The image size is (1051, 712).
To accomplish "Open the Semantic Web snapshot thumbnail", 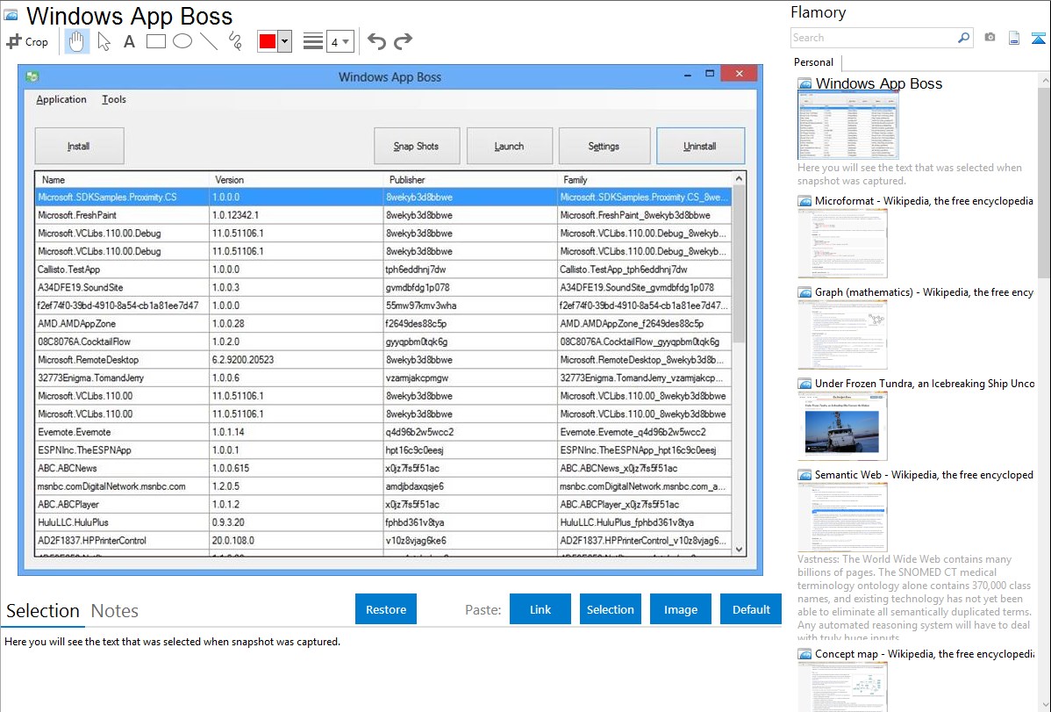I will tap(842, 517).
